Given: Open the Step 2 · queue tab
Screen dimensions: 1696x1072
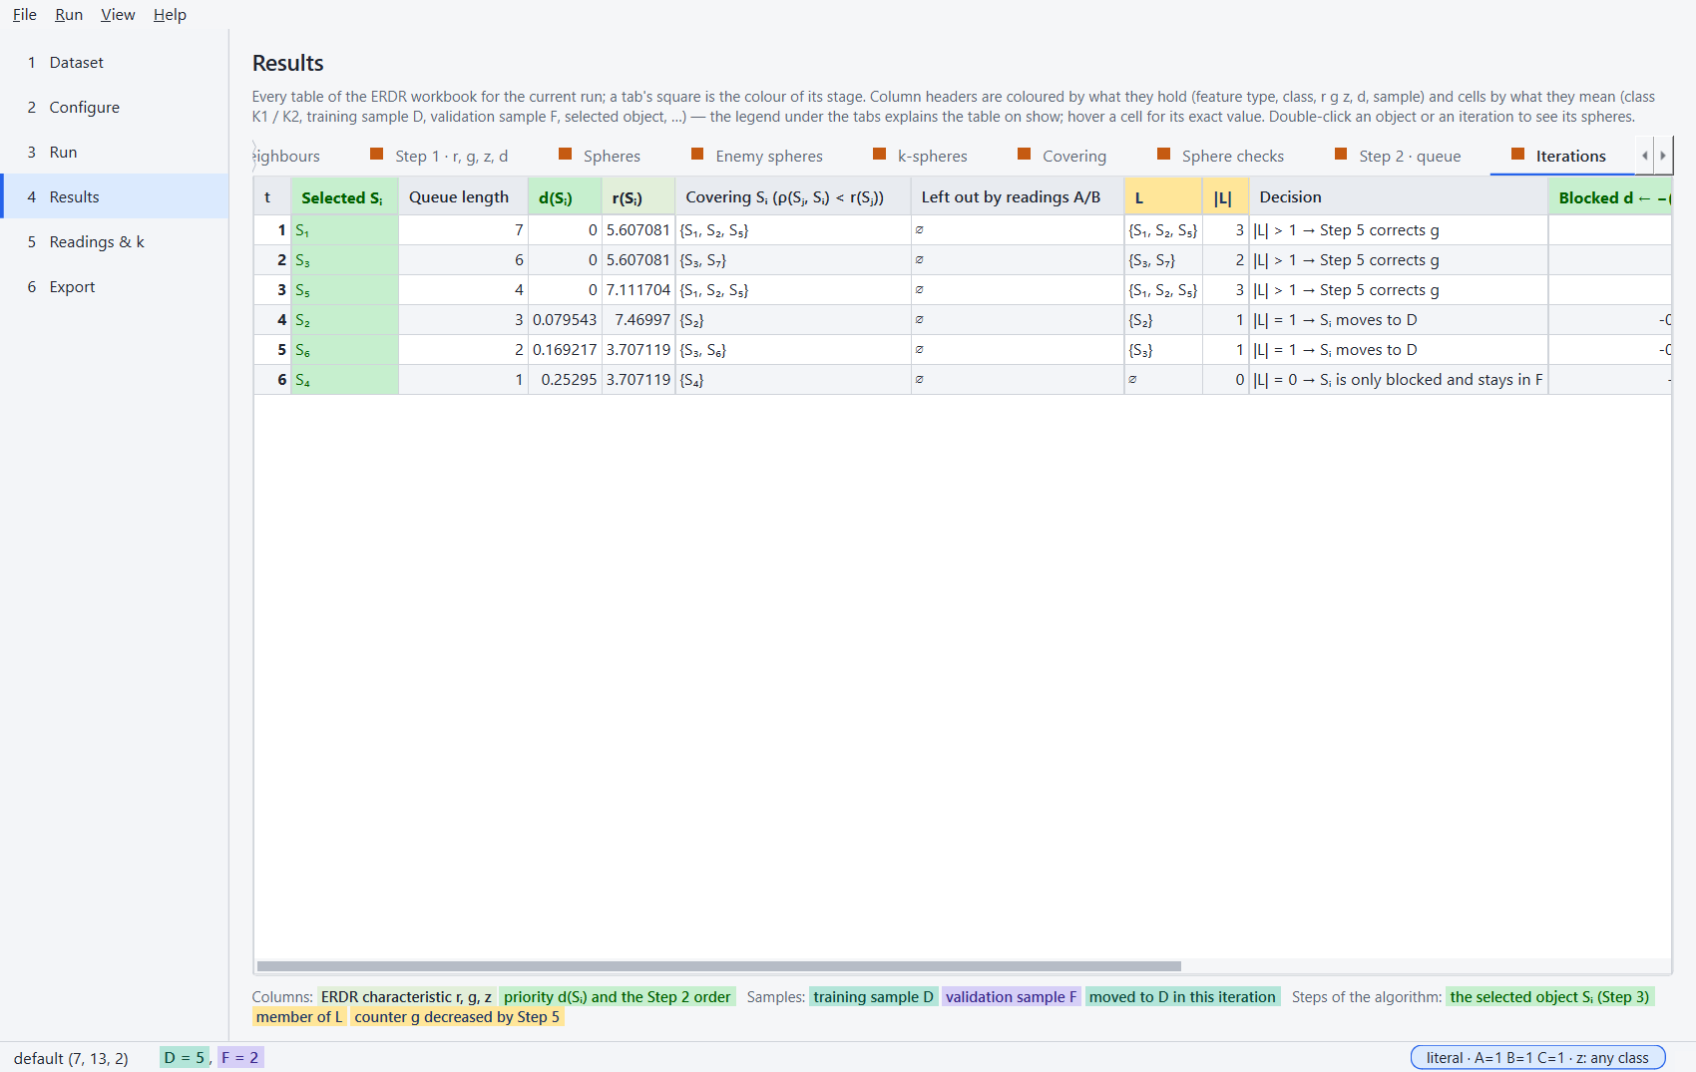Looking at the screenshot, I should (1398, 156).
